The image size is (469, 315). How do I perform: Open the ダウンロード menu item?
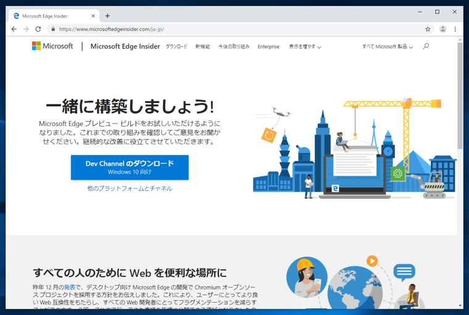tap(176, 46)
